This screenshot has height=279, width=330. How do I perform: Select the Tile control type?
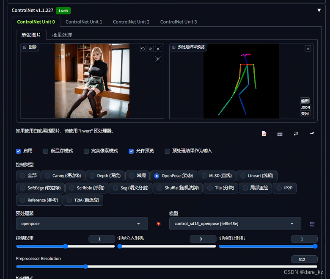pyautogui.click(x=221, y=188)
